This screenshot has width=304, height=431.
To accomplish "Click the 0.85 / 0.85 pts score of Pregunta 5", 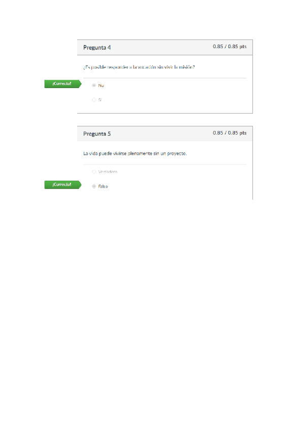I will (x=229, y=133).
